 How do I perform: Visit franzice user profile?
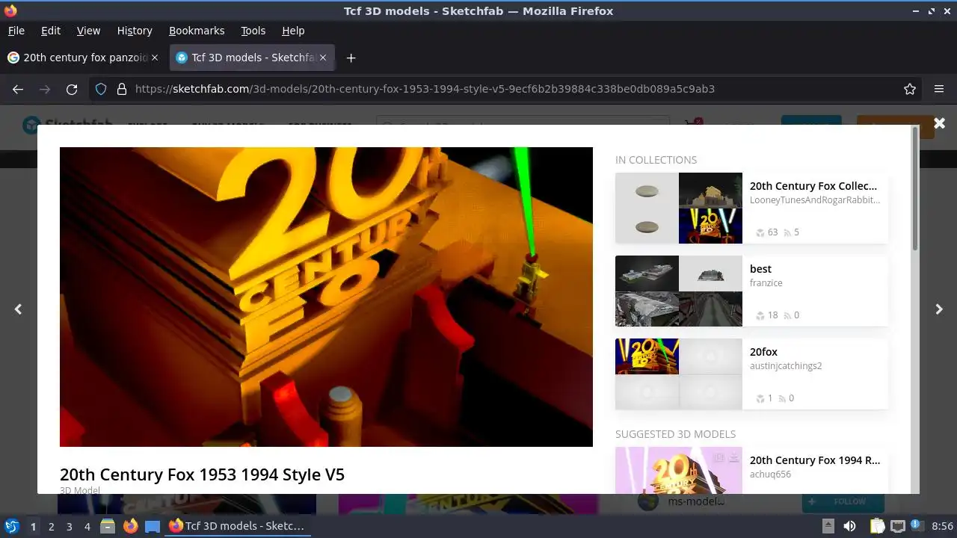click(766, 283)
